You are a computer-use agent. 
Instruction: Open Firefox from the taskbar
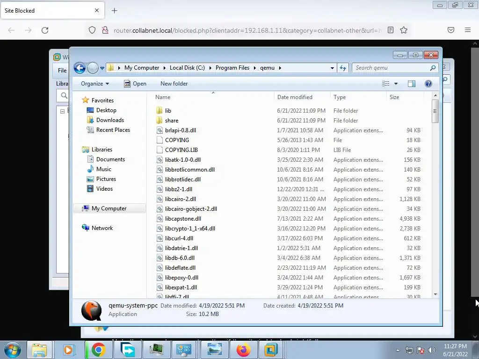click(x=243, y=350)
